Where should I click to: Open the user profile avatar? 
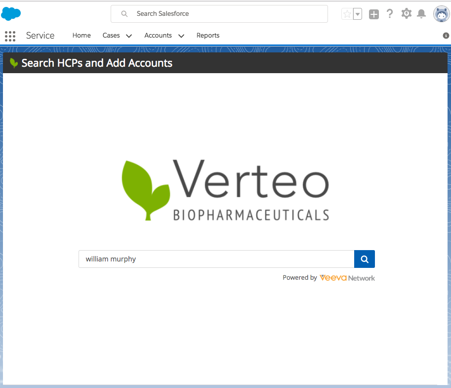coord(441,14)
